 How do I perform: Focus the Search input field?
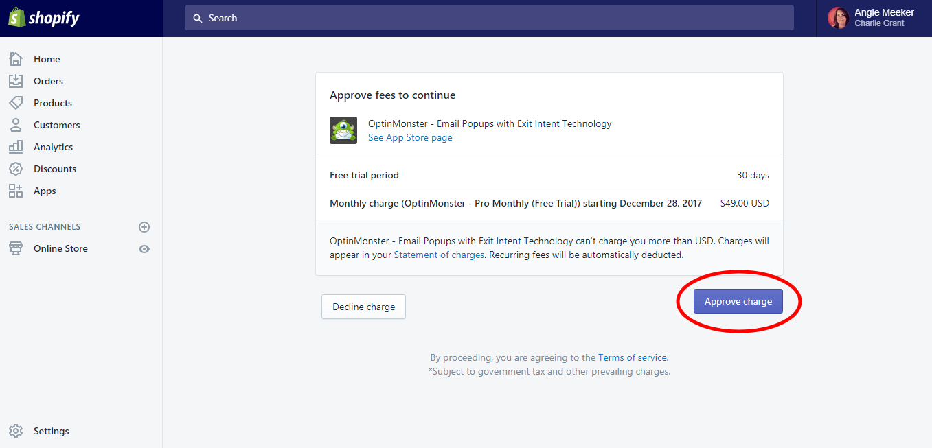(489, 18)
